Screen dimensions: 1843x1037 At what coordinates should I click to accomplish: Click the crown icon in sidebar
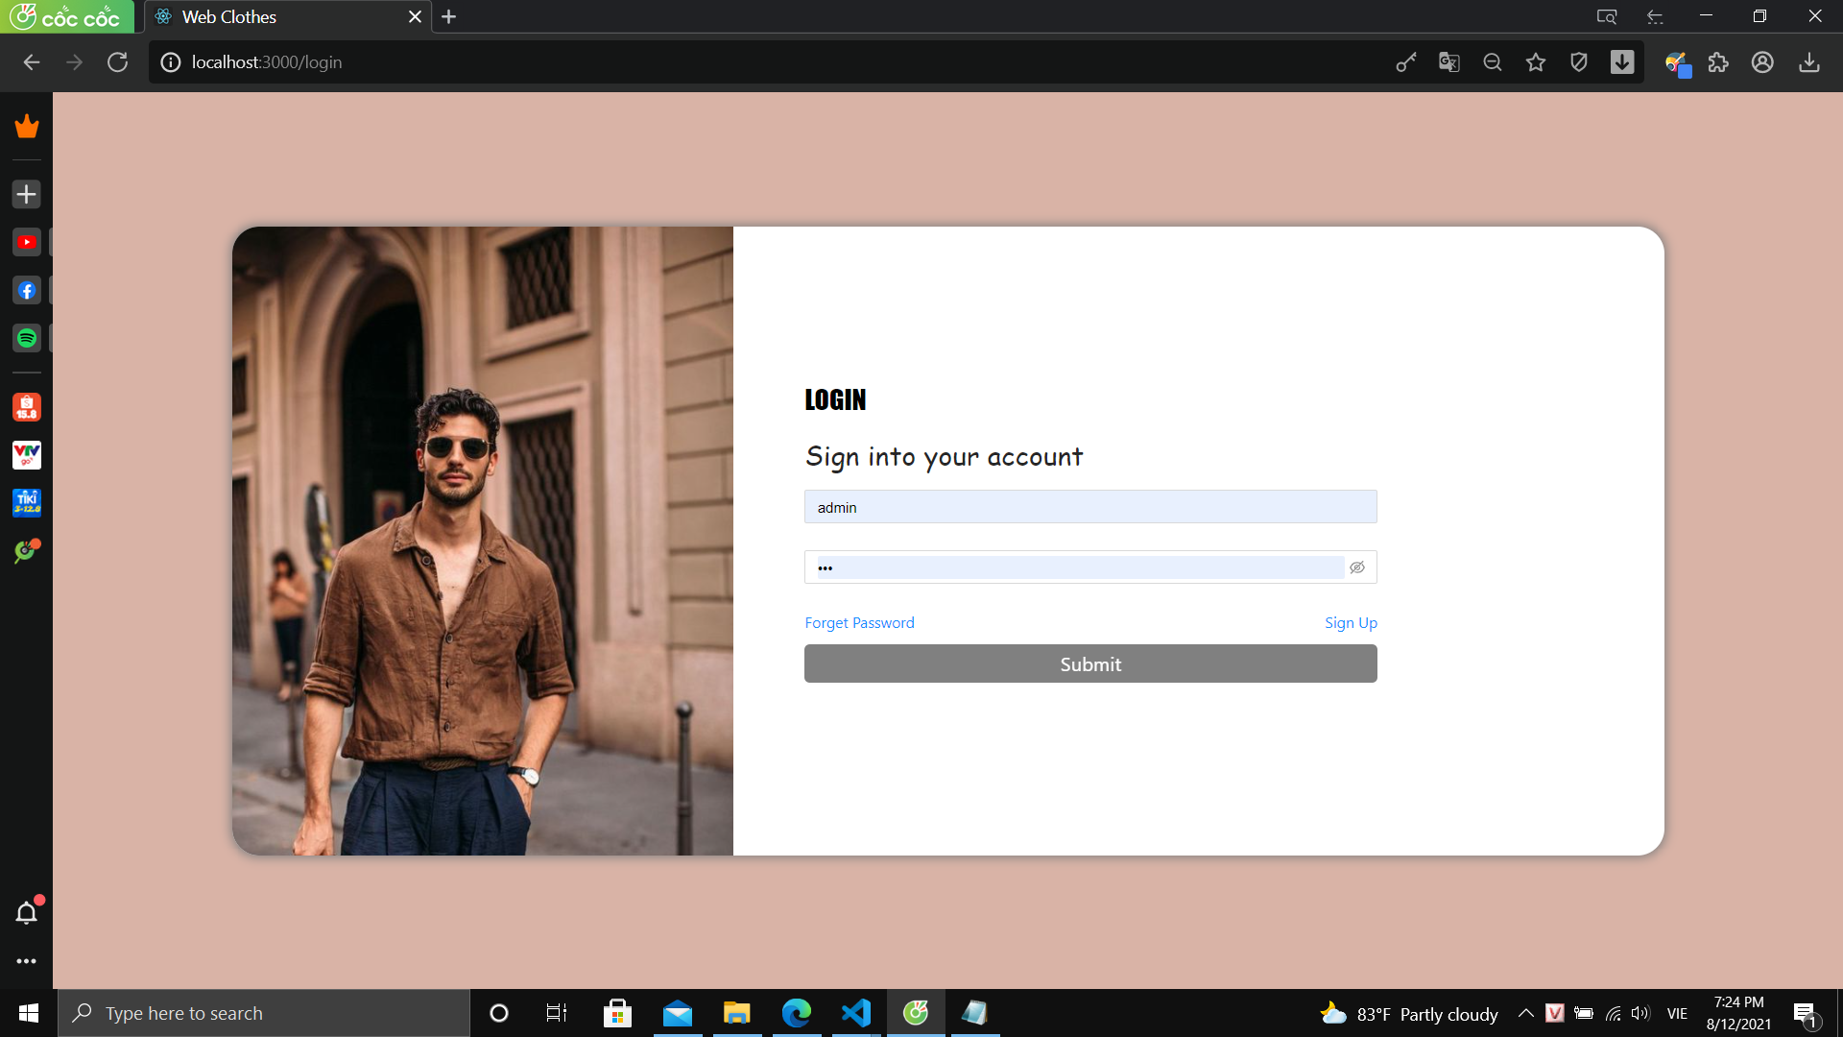click(27, 126)
